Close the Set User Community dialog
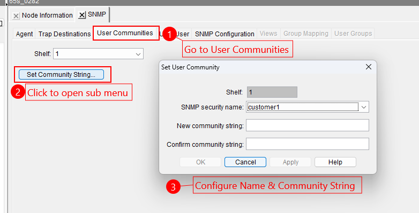 pyautogui.click(x=369, y=67)
